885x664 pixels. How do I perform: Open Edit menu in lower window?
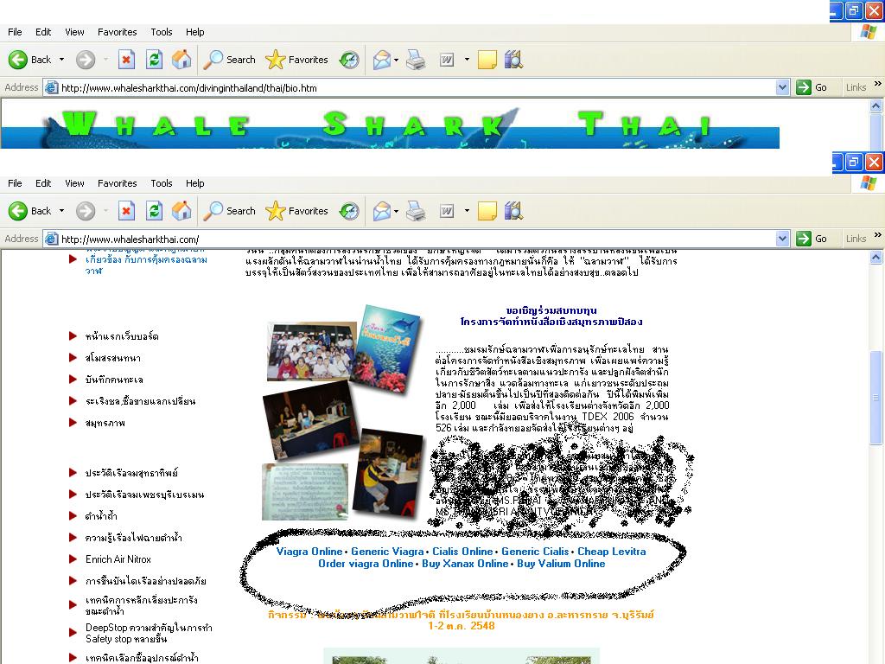43,183
